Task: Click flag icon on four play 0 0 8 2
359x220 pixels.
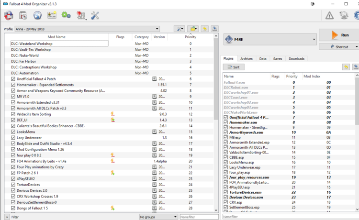Action: point(112,155)
